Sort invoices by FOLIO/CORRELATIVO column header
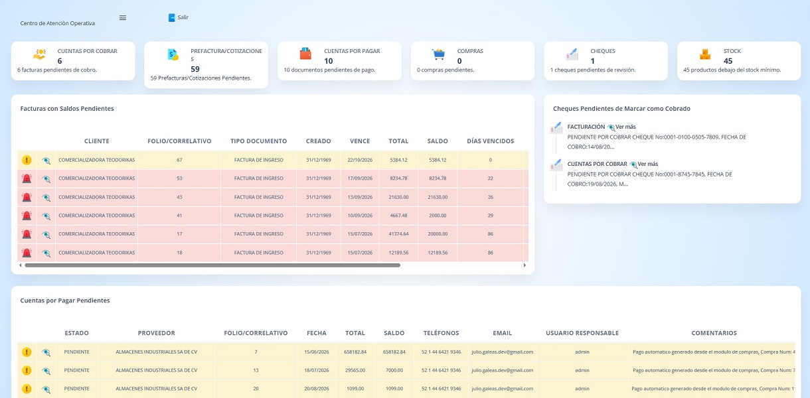Screen dimensions: 810x398 tap(179, 141)
